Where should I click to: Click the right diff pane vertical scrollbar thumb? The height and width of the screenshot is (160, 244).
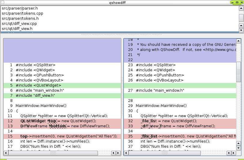tap(239, 72)
